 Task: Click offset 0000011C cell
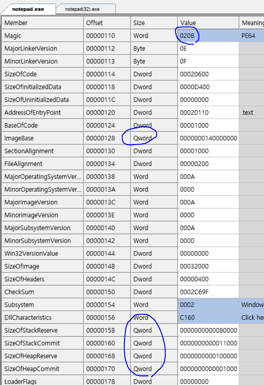(107, 100)
